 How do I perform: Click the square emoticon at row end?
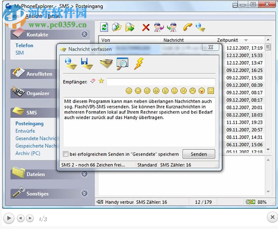click(x=211, y=91)
